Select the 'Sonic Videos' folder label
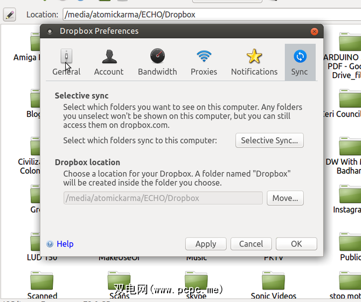The image size is (361, 302). [x=273, y=296]
